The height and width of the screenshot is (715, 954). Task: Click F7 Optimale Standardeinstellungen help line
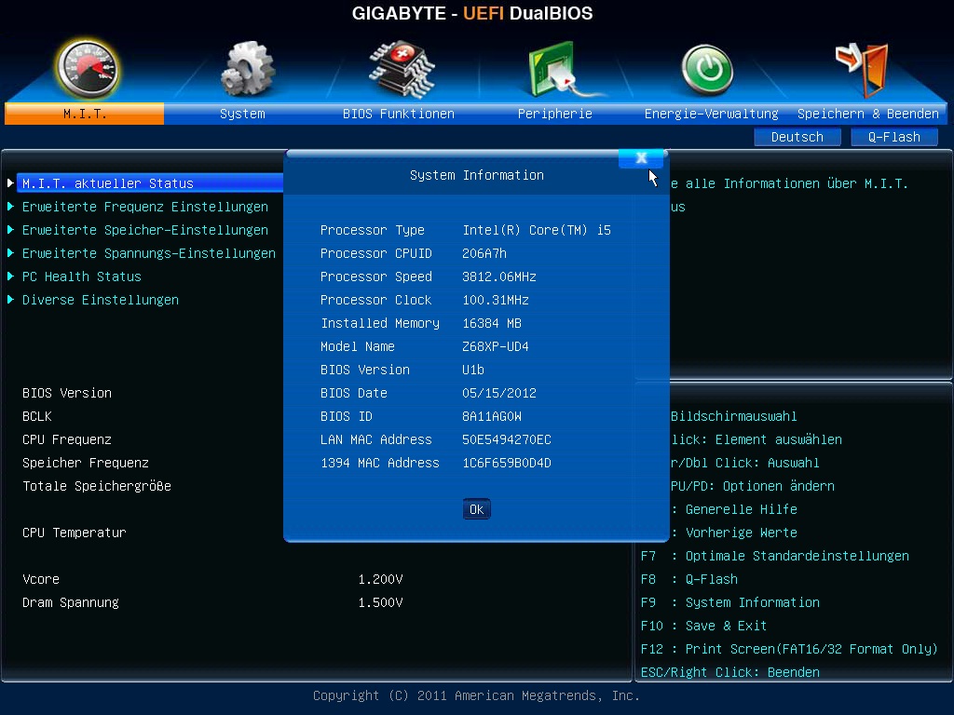click(x=774, y=556)
